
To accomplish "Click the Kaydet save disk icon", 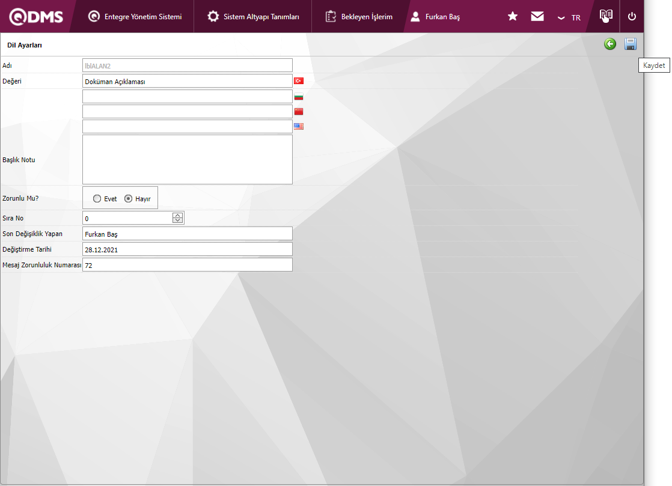I will click(x=631, y=44).
